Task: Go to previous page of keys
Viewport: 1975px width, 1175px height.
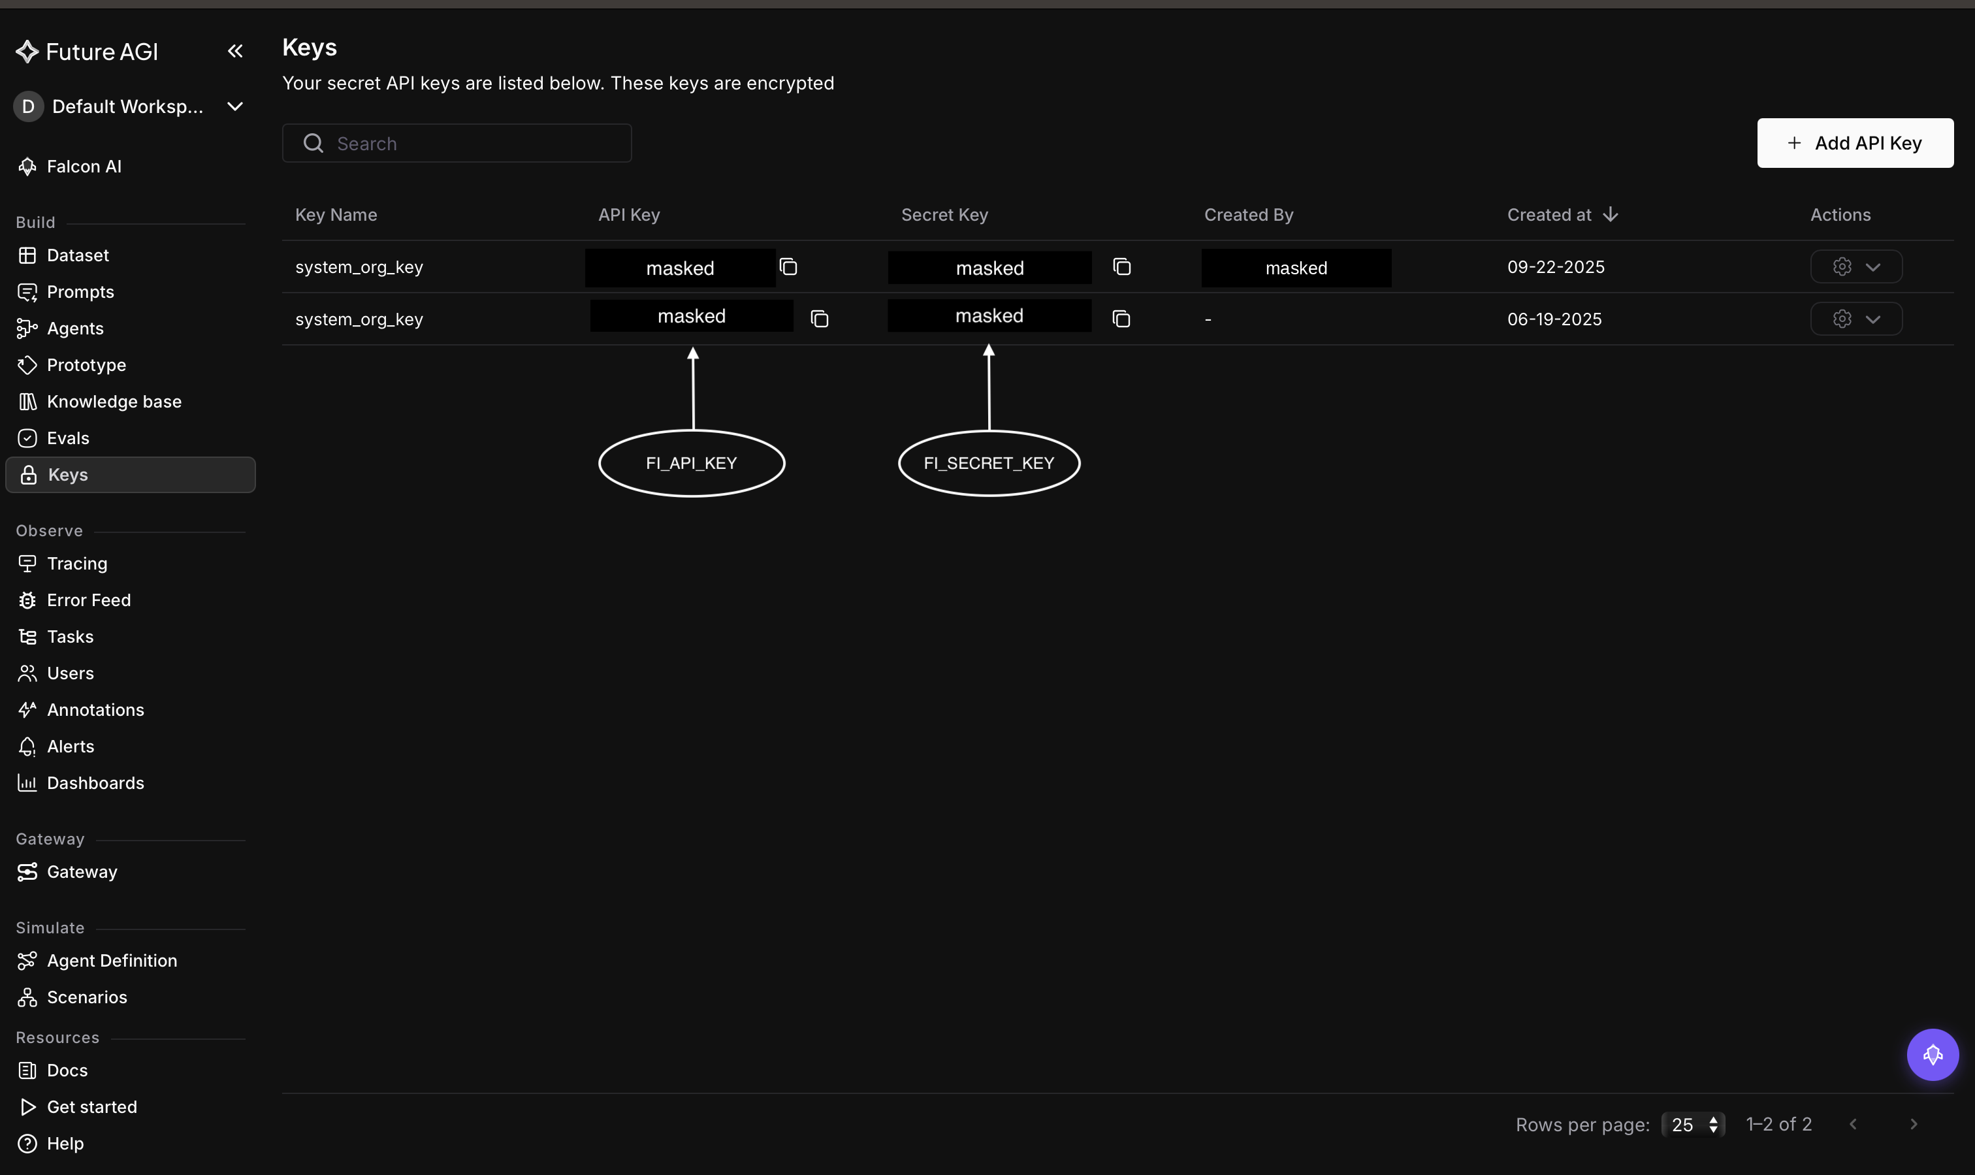Action: [x=1853, y=1124]
